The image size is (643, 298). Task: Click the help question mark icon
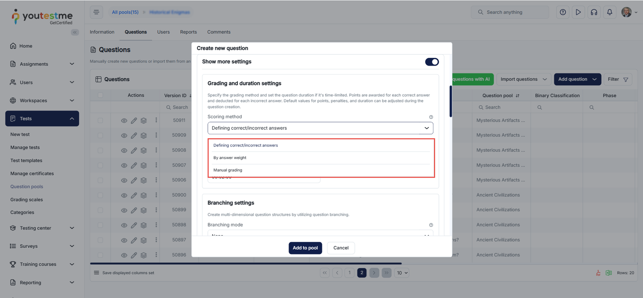(x=563, y=12)
